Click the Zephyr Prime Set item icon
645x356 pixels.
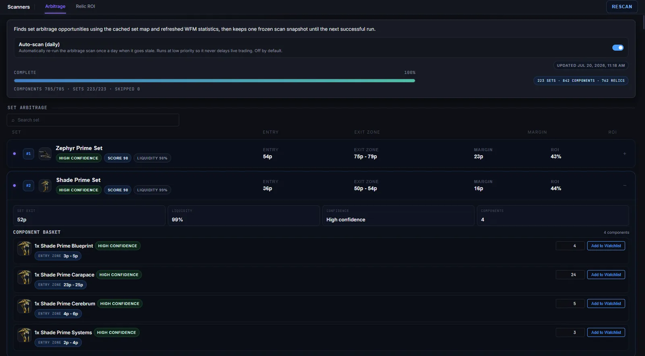point(45,154)
